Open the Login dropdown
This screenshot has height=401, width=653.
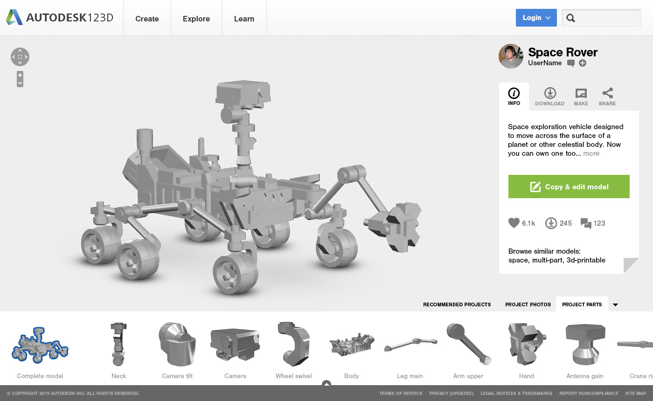pyautogui.click(x=536, y=18)
